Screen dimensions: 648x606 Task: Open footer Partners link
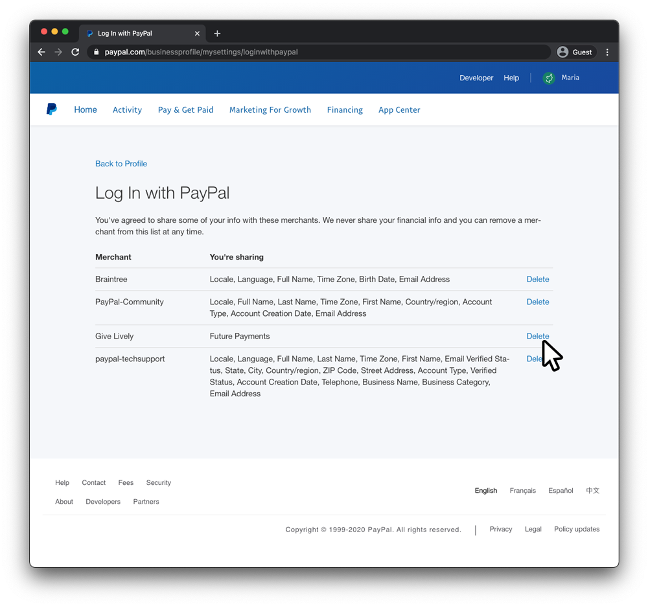pos(146,502)
